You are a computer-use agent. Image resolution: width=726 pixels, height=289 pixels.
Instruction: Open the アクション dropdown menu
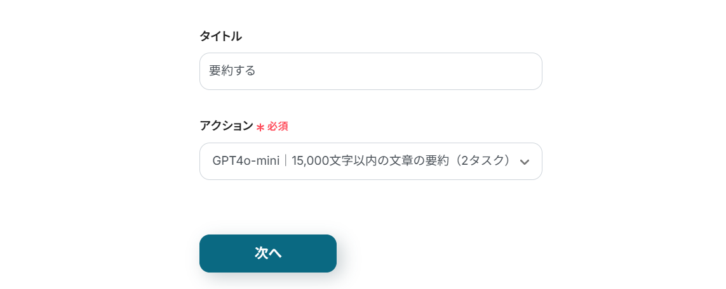(x=370, y=161)
